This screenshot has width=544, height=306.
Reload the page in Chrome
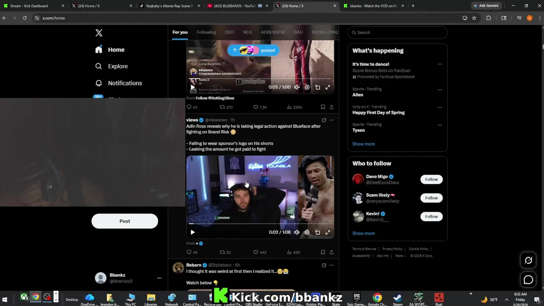[25, 18]
